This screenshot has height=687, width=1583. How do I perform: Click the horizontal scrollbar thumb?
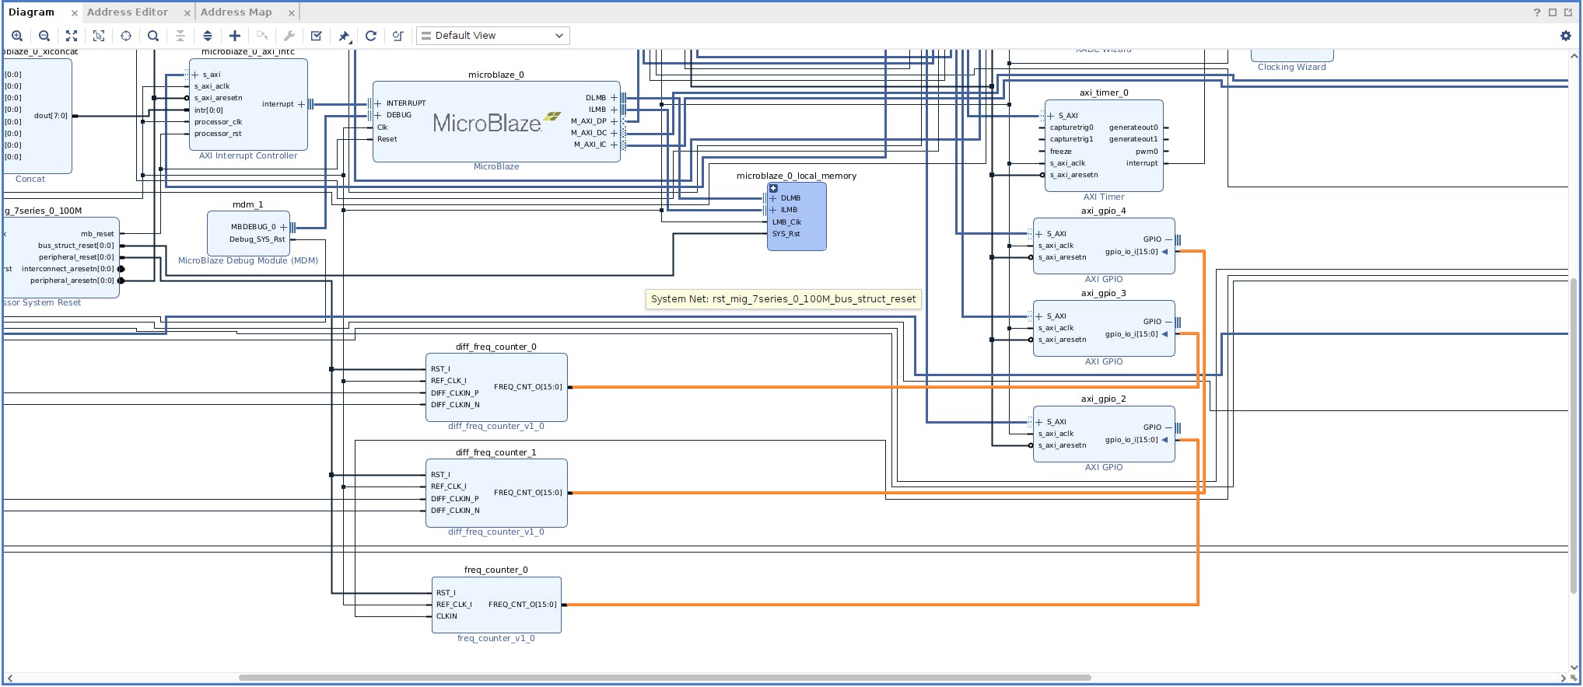coord(664,678)
